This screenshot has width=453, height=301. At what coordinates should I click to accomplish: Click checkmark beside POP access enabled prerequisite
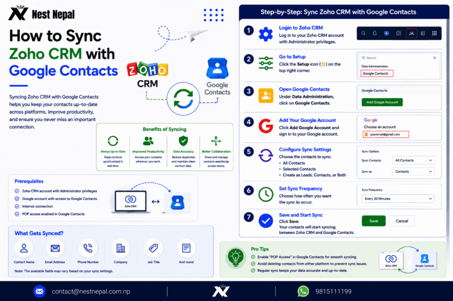[x=17, y=214]
